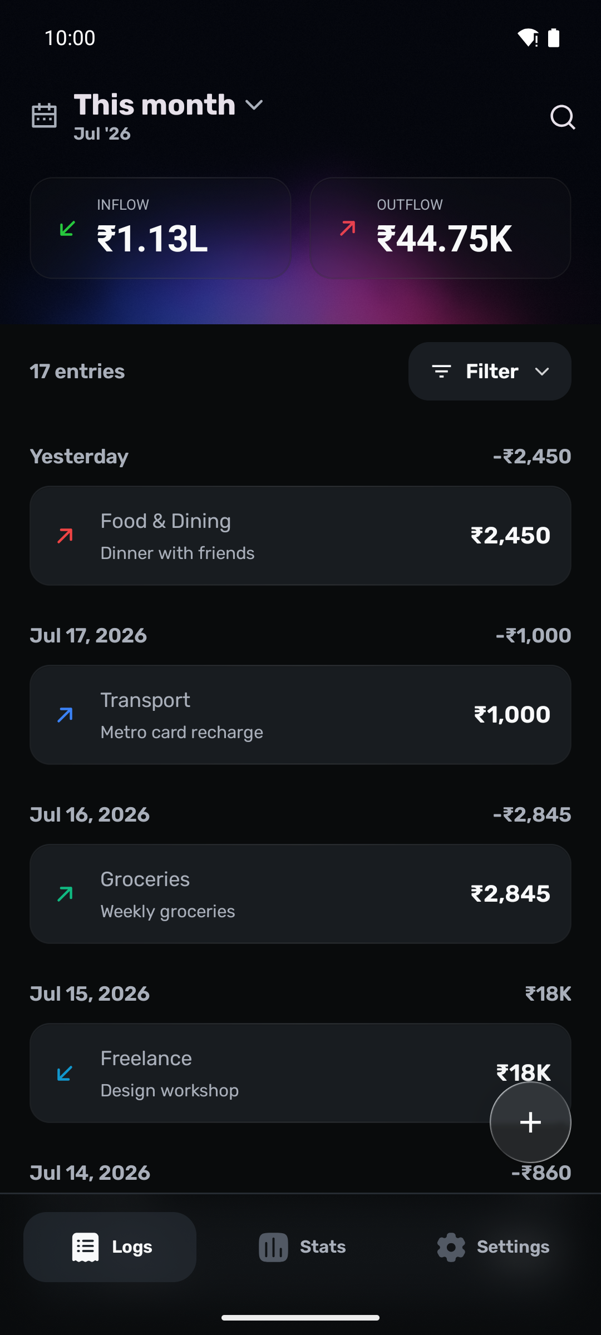Click the chevron next to Filter
The height and width of the screenshot is (1335, 601).
pyautogui.click(x=542, y=372)
